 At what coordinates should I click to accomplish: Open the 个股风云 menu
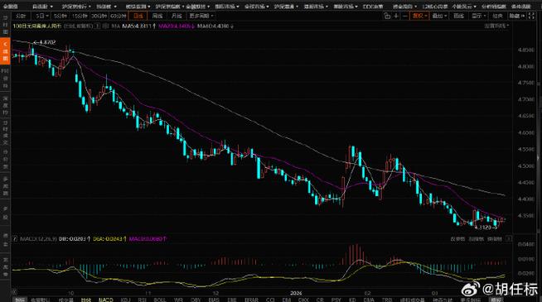point(464,7)
